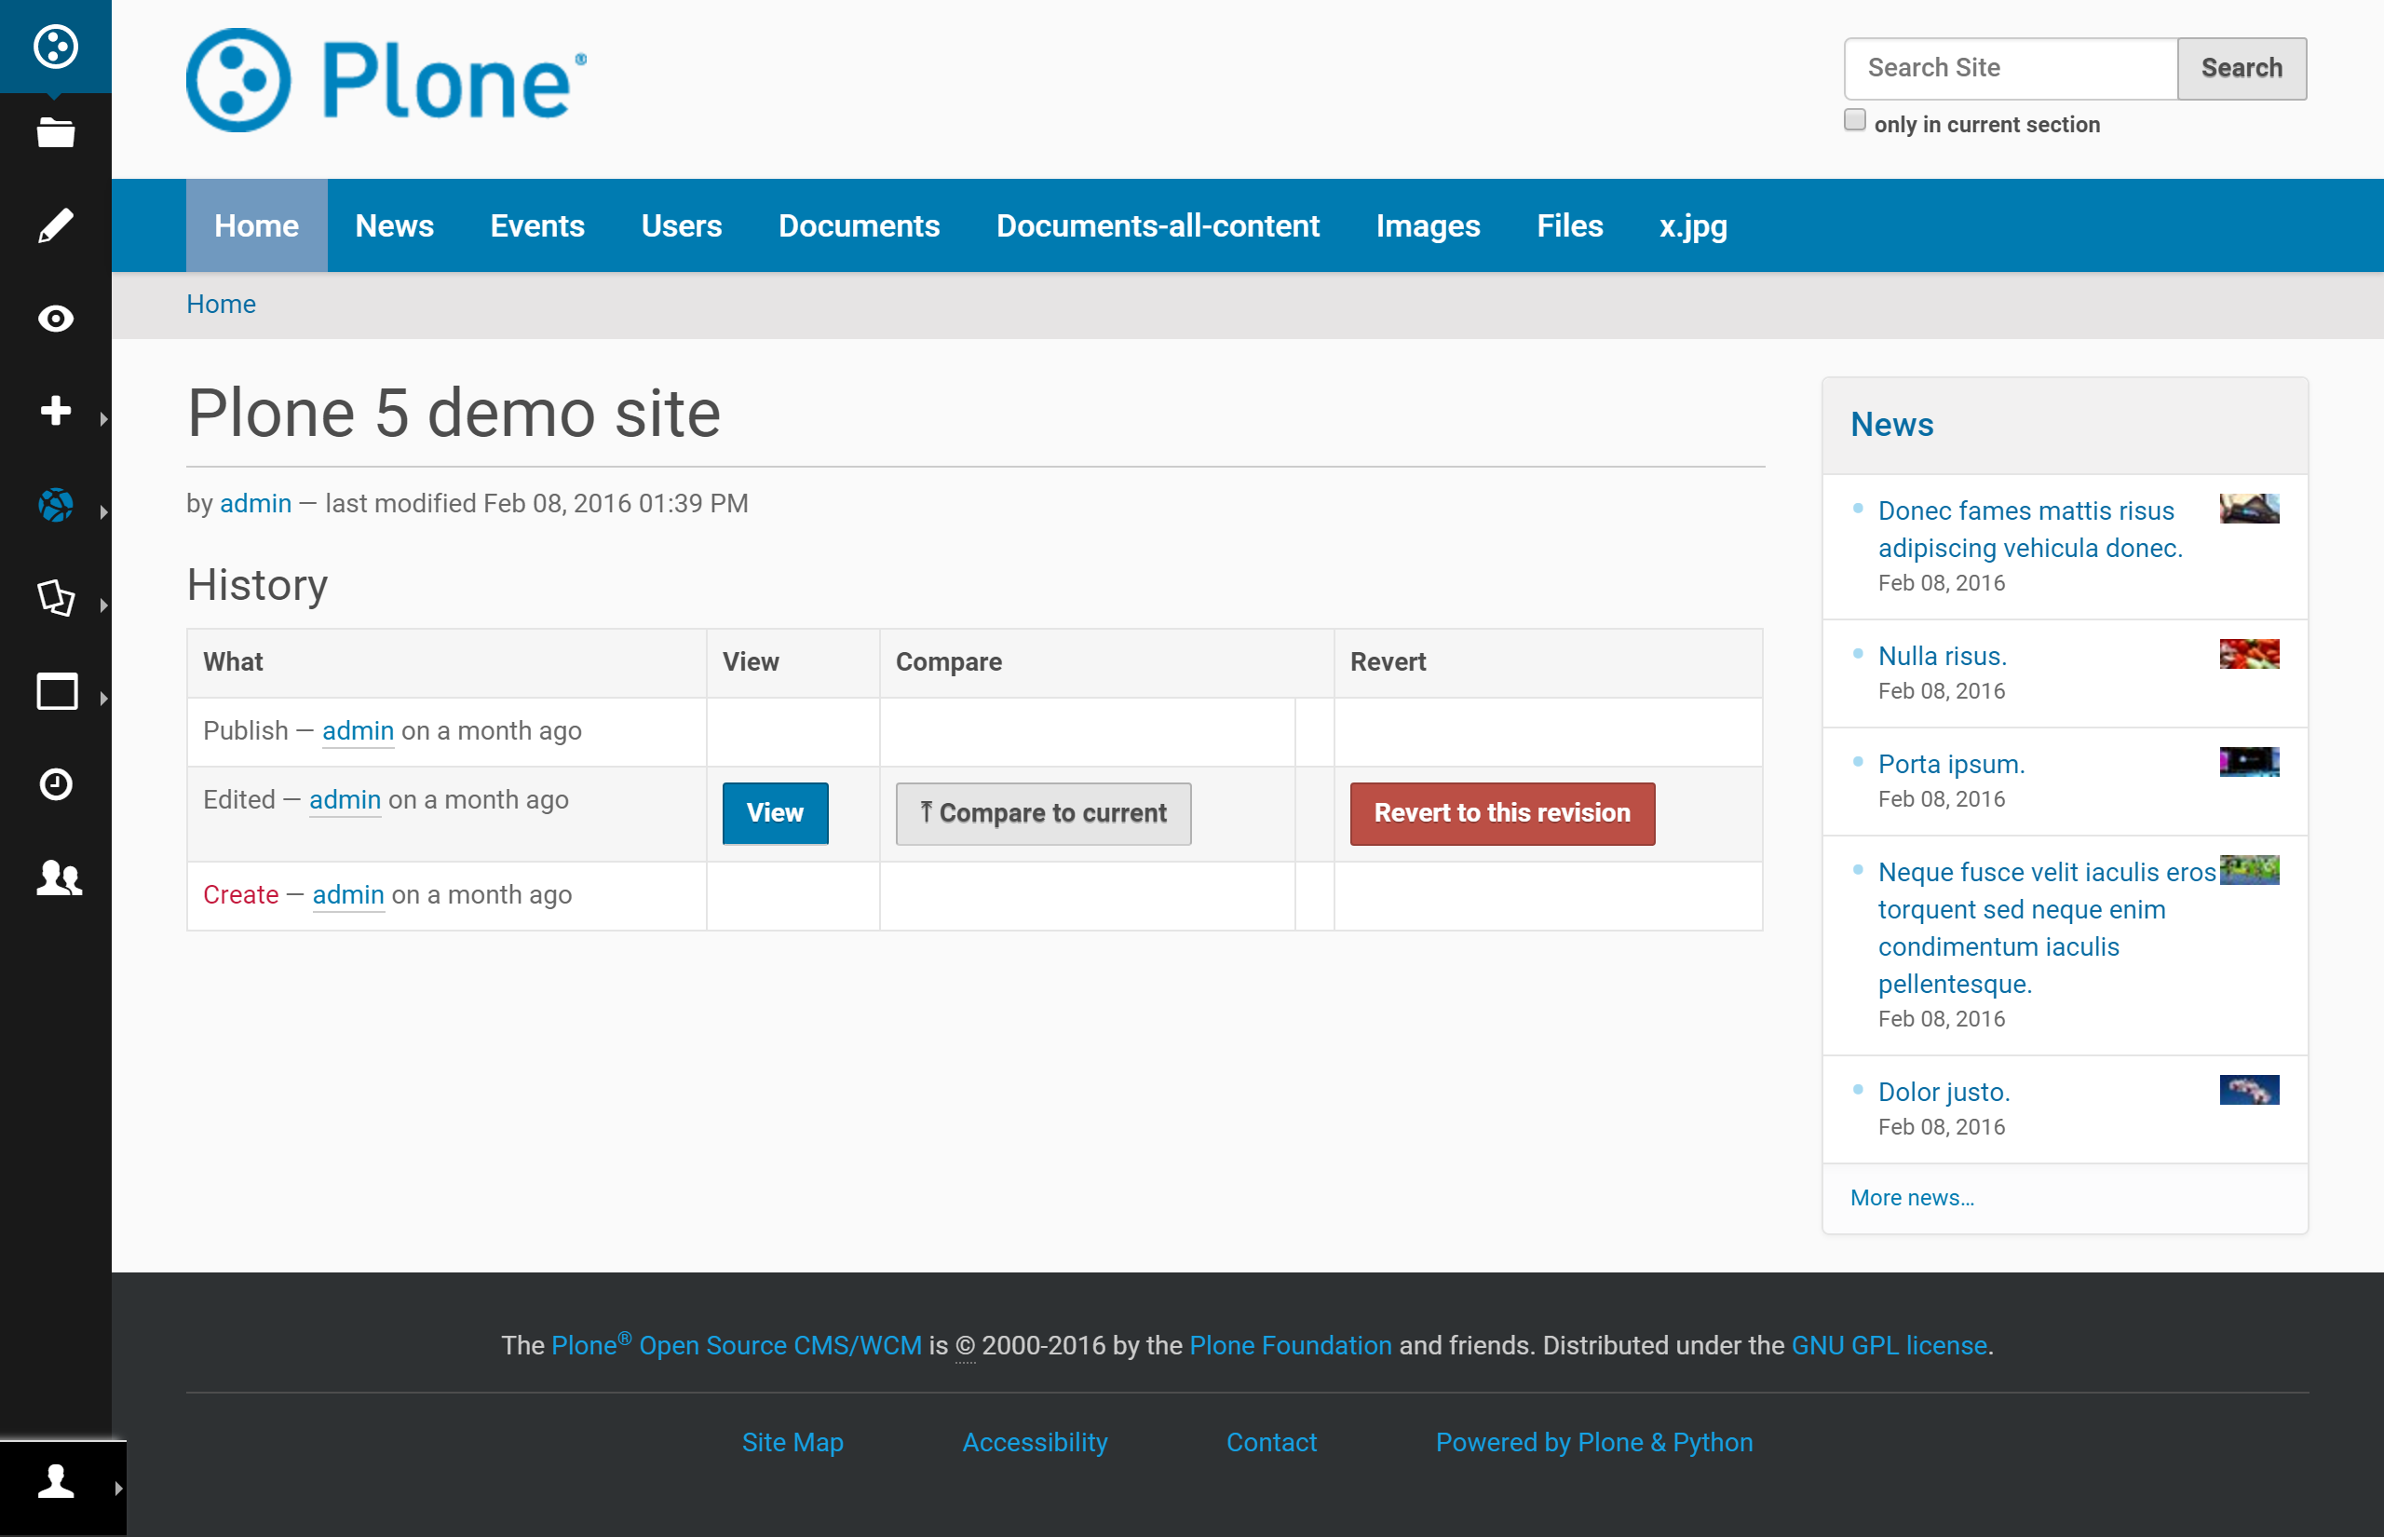Image resolution: width=2384 pixels, height=1537 pixels.
Task: Click the Edit pencil icon
Action: pyautogui.click(x=56, y=225)
